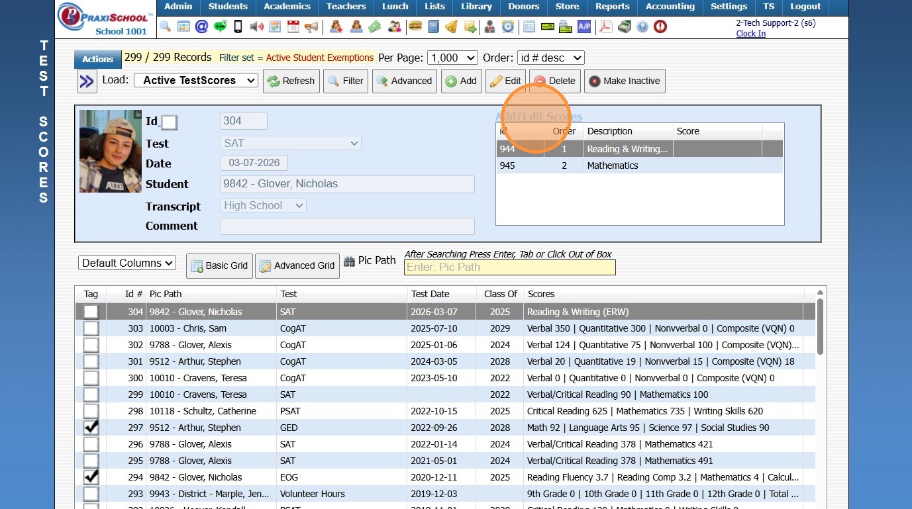Click the mobile phone icon
This screenshot has height=509, width=912.
pyautogui.click(x=238, y=27)
